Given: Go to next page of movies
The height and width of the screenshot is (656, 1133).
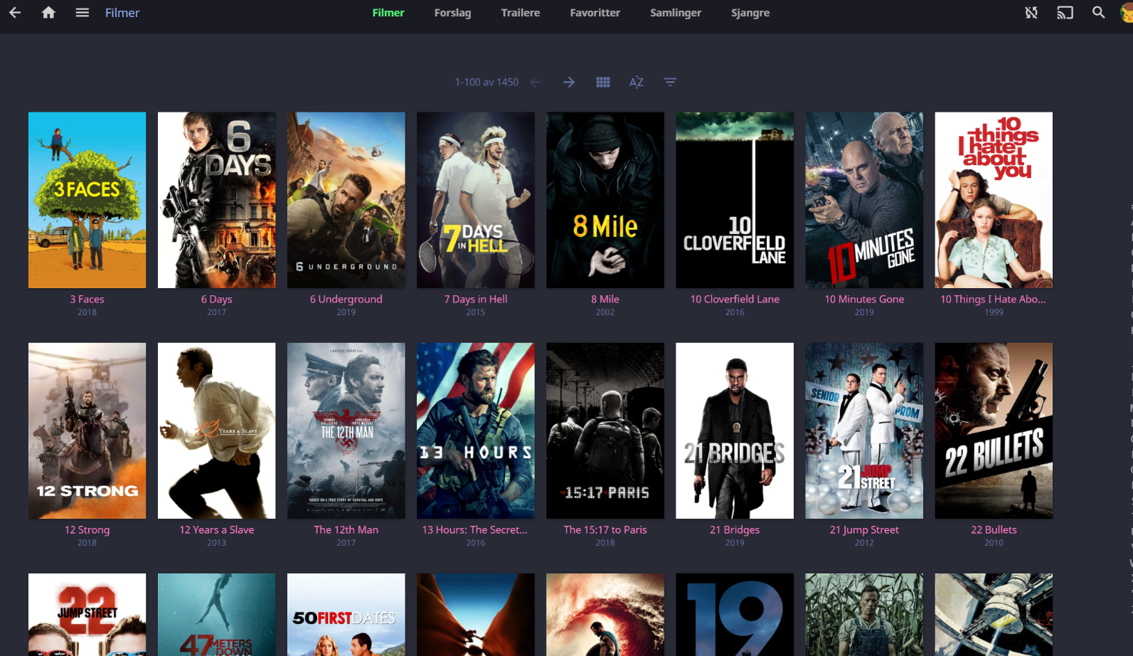Looking at the screenshot, I should (x=569, y=83).
